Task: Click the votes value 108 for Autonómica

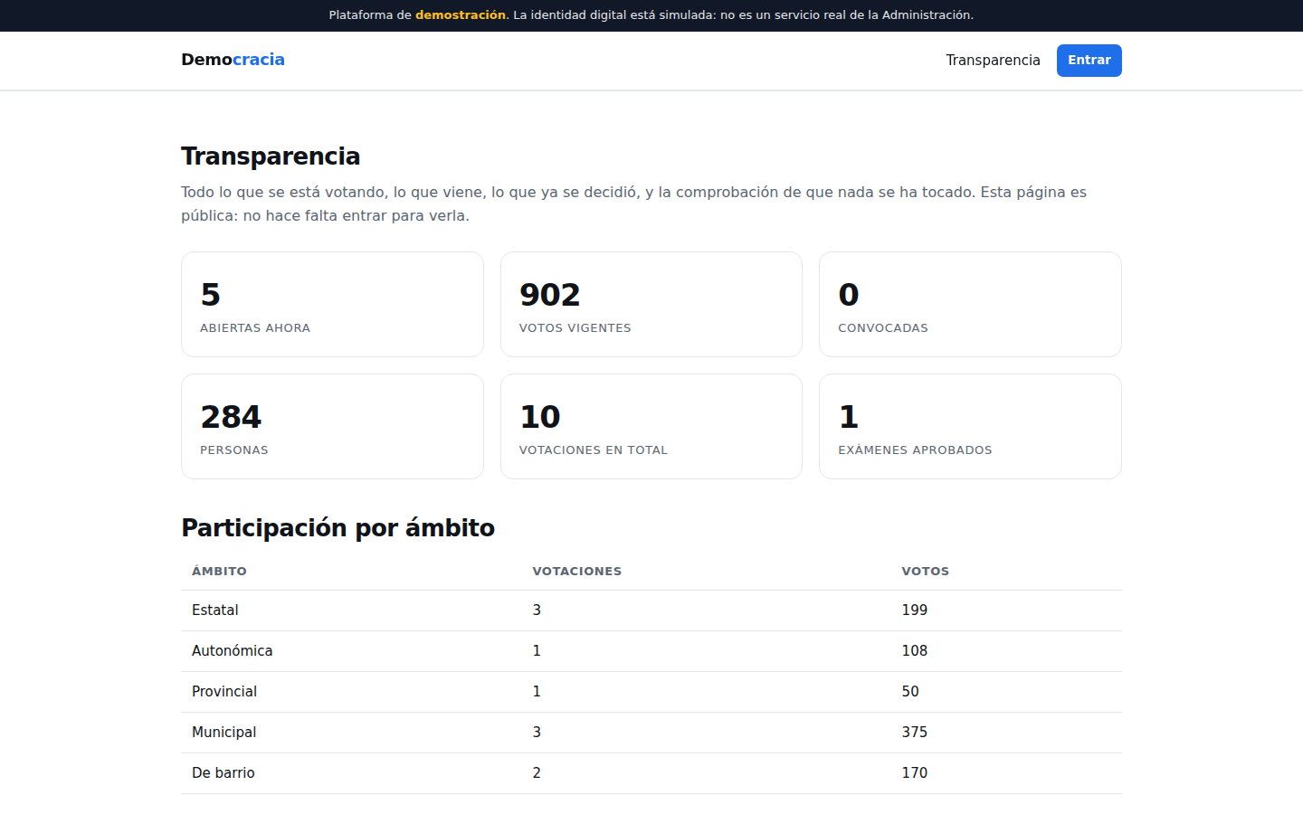Action: tap(914, 651)
